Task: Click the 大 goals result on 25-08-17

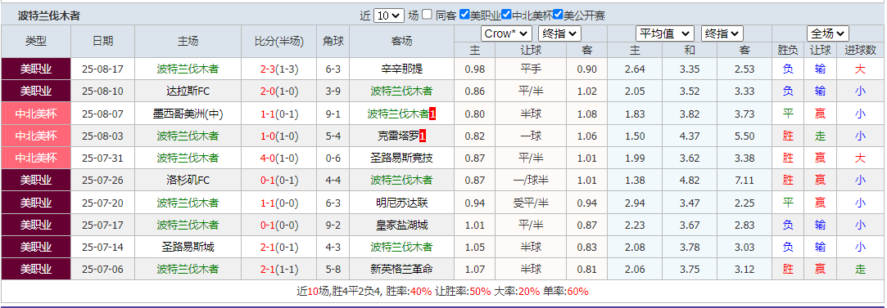Action: tap(861, 69)
